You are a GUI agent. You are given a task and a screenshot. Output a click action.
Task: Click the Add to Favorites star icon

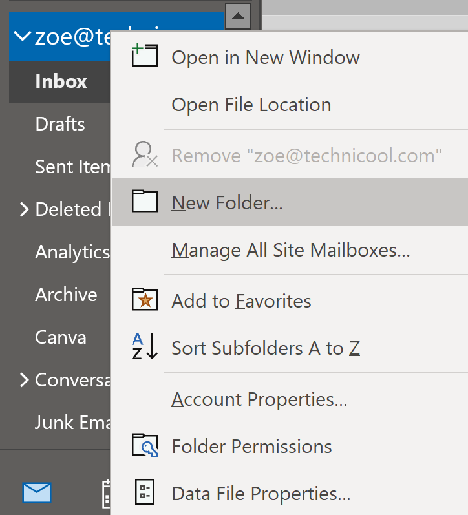(x=144, y=300)
